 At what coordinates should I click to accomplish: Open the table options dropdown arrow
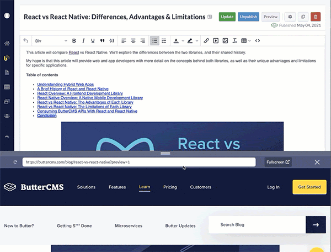click(x=249, y=41)
